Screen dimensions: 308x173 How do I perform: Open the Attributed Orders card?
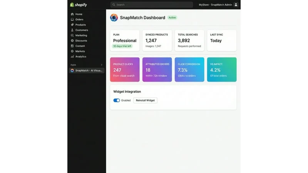pos(157,70)
